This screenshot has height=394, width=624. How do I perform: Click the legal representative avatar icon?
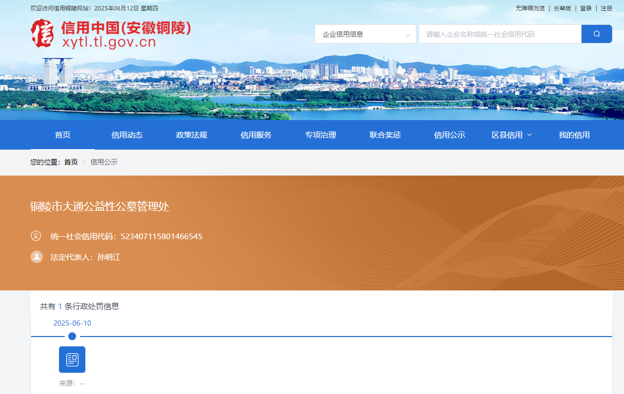[x=36, y=257]
